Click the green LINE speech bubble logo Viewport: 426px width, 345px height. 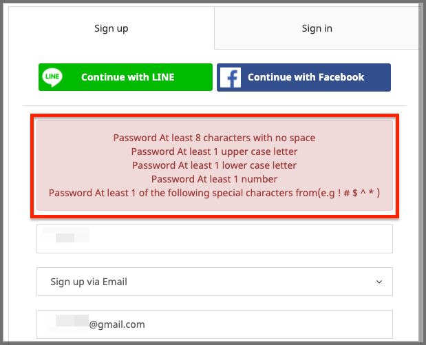(x=52, y=77)
